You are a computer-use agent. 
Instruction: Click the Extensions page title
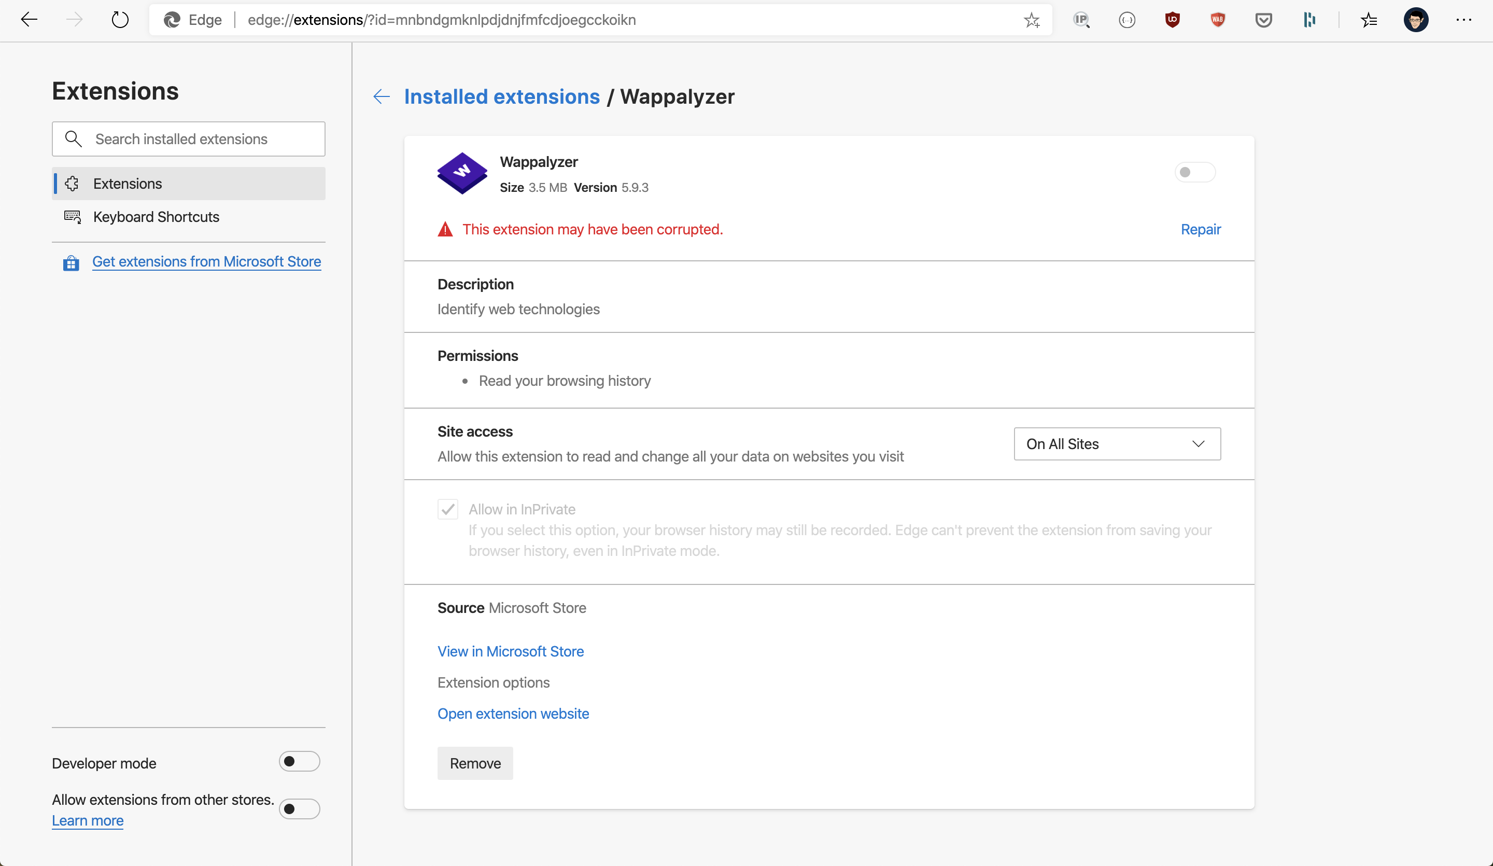pos(115,91)
